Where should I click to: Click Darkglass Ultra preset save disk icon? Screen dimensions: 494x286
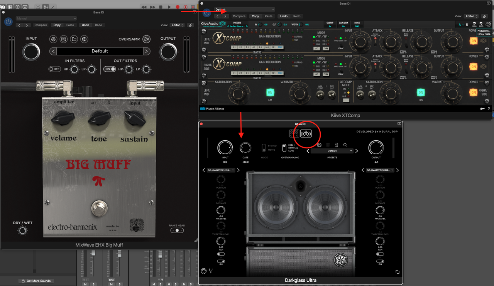[x=319, y=145]
